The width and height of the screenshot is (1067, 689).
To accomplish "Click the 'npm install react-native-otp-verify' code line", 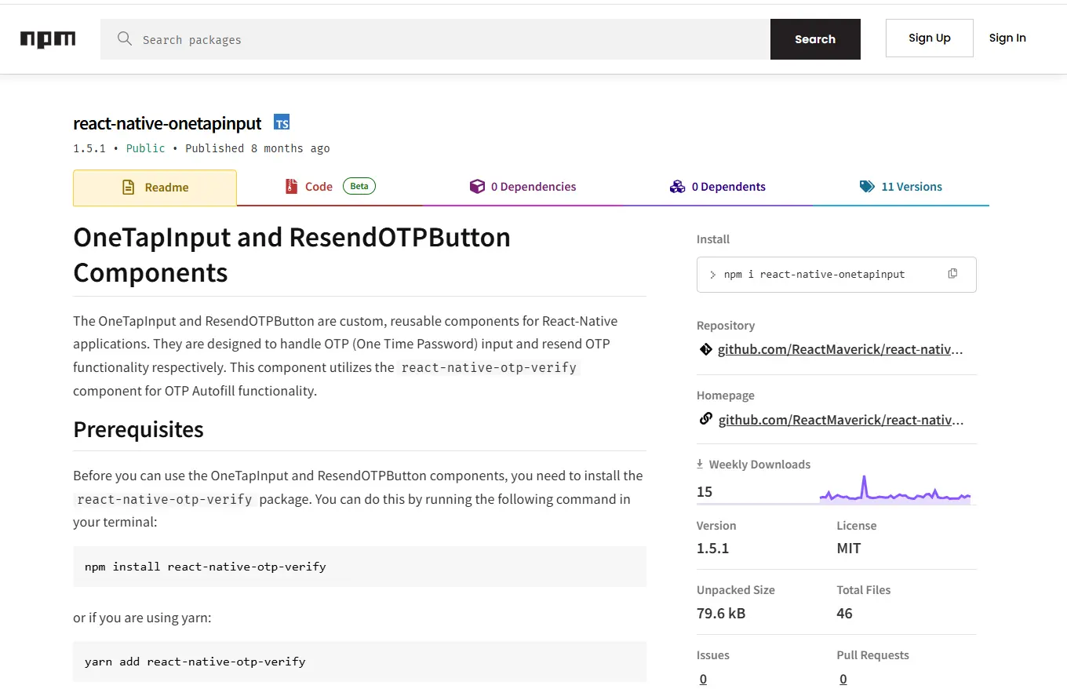I will click(x=206, y=566).
